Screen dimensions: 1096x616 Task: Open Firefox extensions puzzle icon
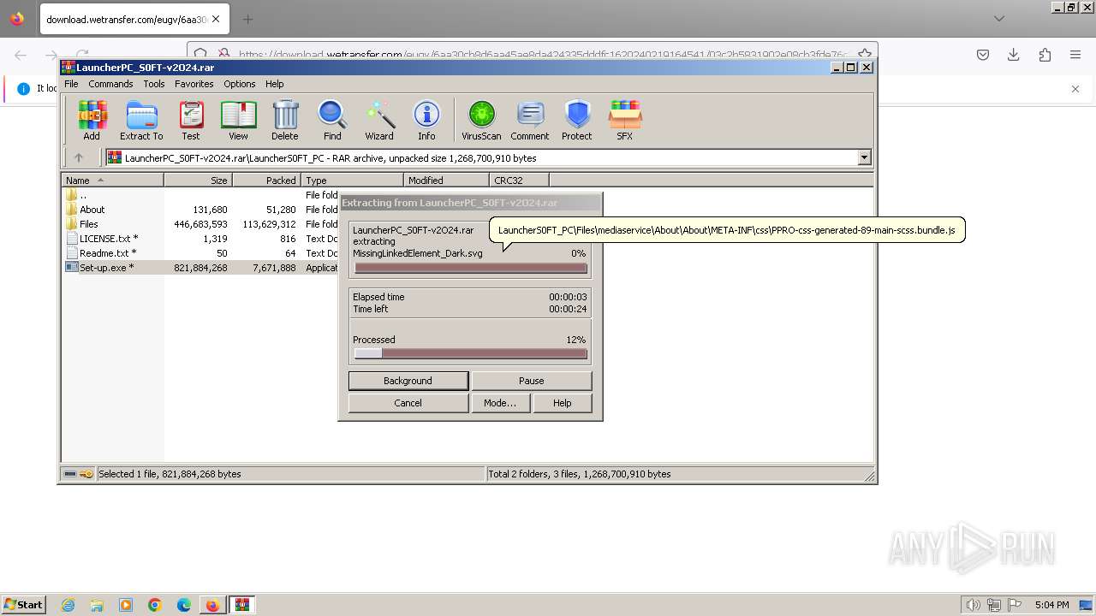tap(1045, 55)
